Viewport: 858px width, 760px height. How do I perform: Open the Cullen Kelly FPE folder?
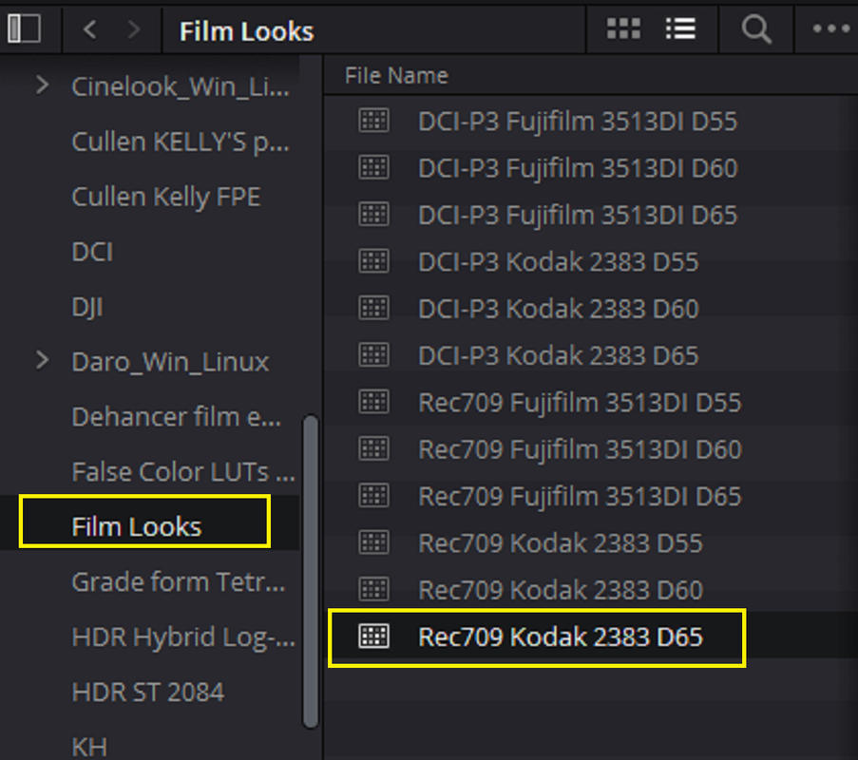click(x=166, y=197)
